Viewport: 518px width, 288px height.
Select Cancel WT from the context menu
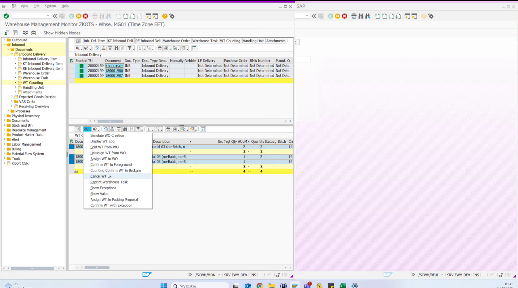pos(98,176)
